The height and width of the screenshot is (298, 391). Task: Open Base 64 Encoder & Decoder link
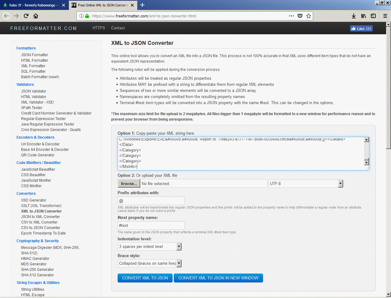pos(45,150)
